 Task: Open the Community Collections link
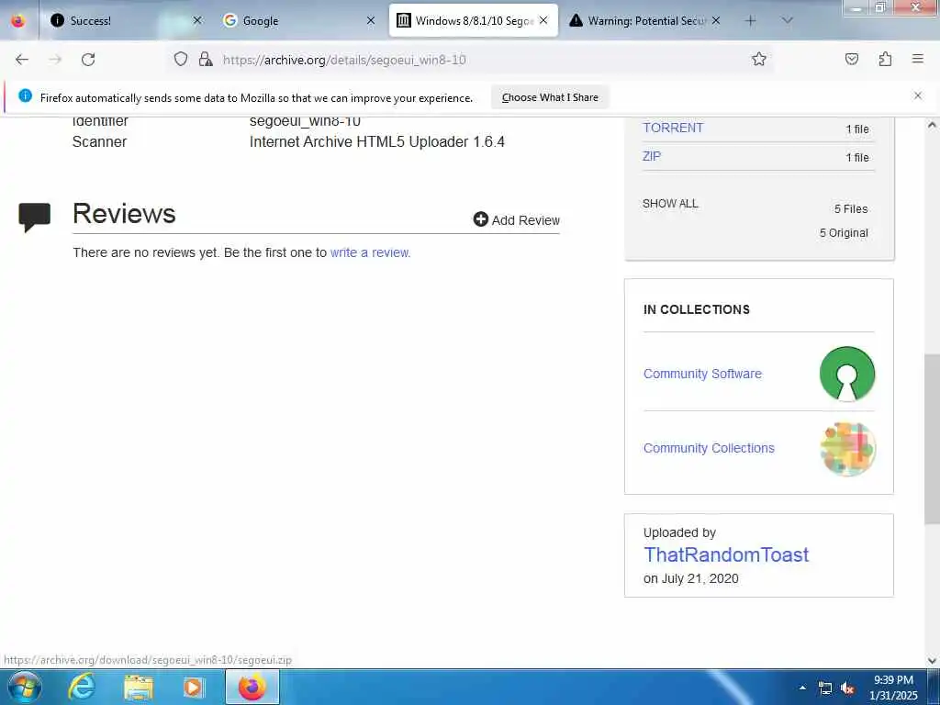[709, 448]
